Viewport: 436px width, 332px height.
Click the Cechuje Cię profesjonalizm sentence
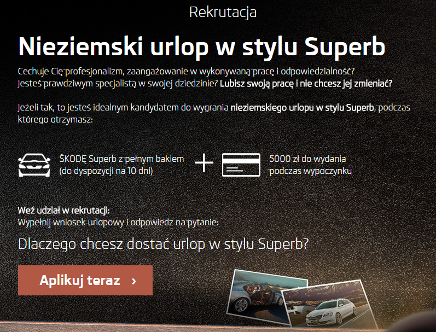coord(187,72)
